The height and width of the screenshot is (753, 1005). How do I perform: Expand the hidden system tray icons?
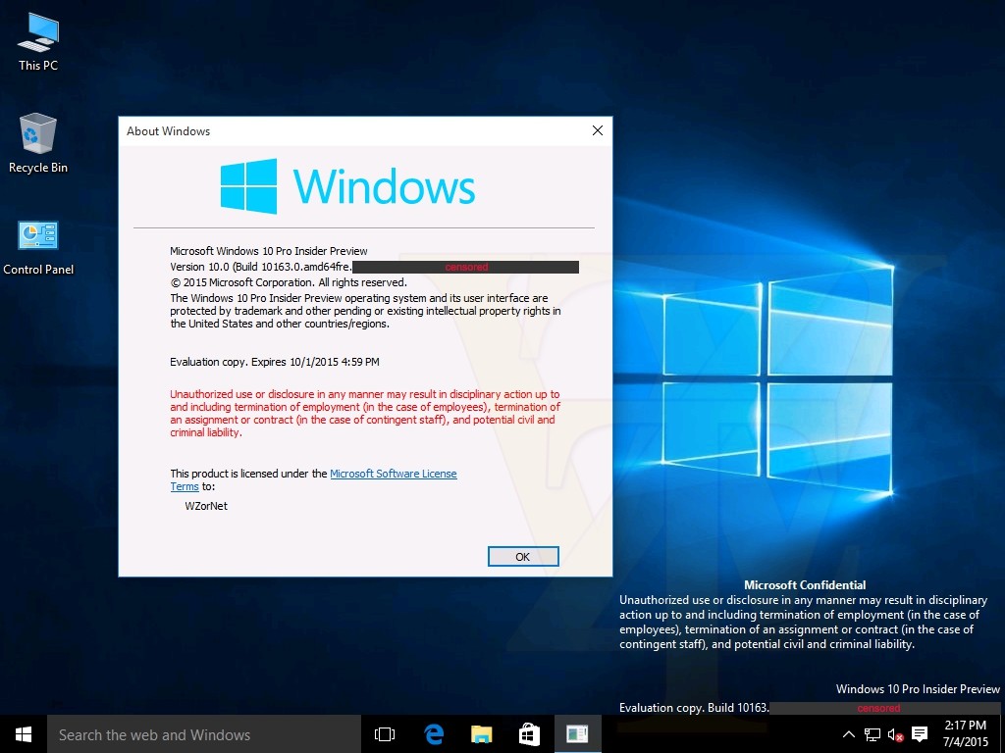click(849, 734)
